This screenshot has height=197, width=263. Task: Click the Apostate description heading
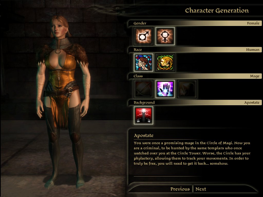coord(144,135)
